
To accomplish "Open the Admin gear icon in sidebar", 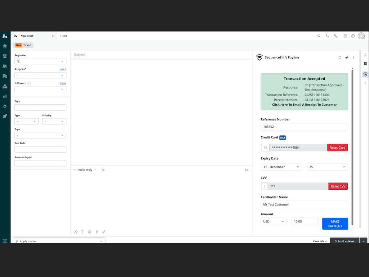I will [5, 106].
